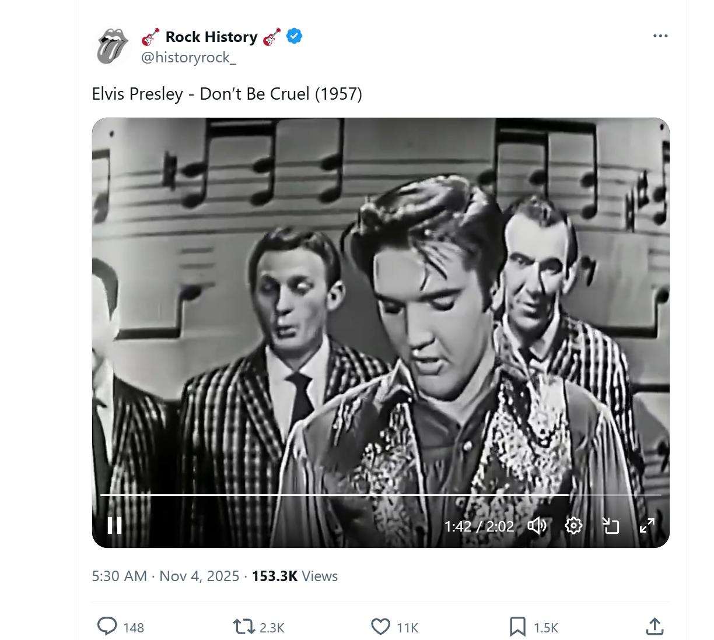Like the post with heart icon
714x640 pixels.
point(381,627)
